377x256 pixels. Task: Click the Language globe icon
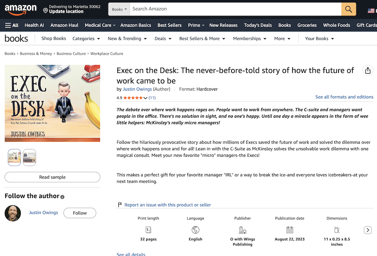click(x=195, y=230)
